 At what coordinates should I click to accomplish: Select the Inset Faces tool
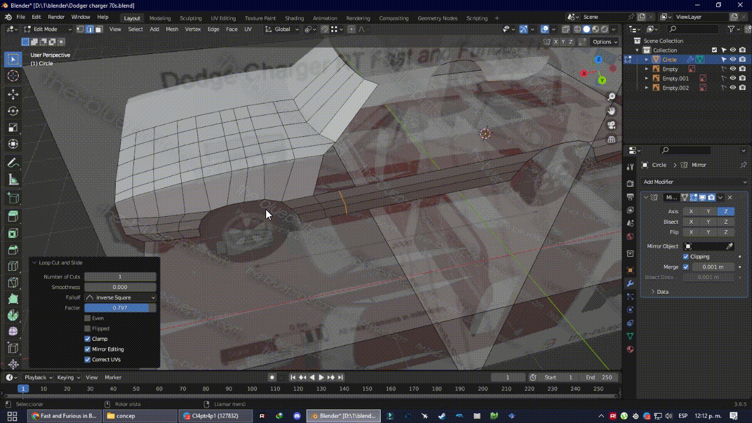point(13,233)
